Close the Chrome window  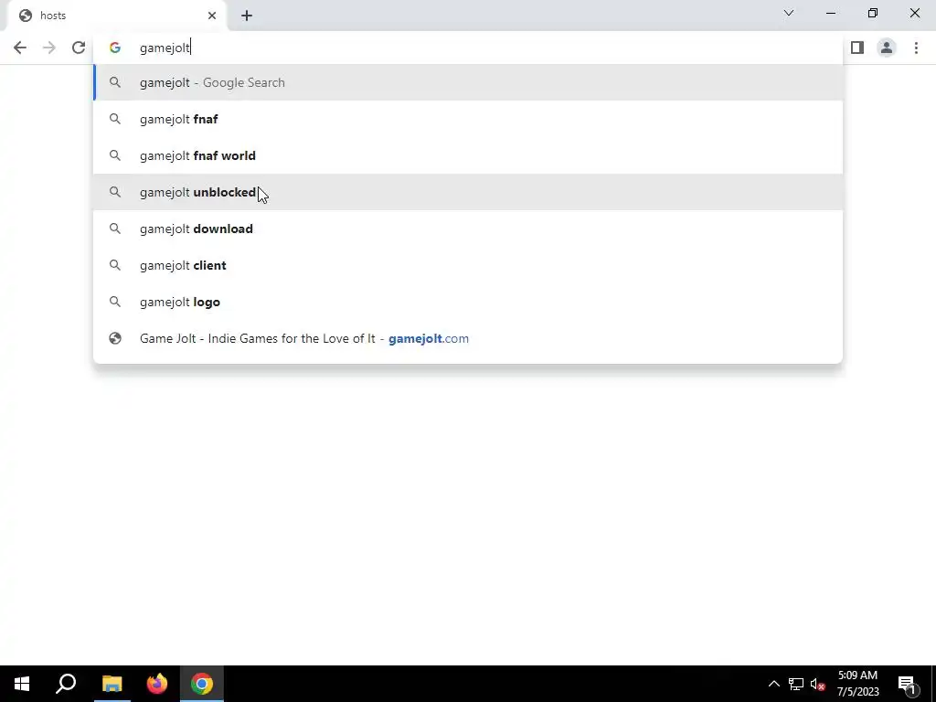click(x=914, y=13)
